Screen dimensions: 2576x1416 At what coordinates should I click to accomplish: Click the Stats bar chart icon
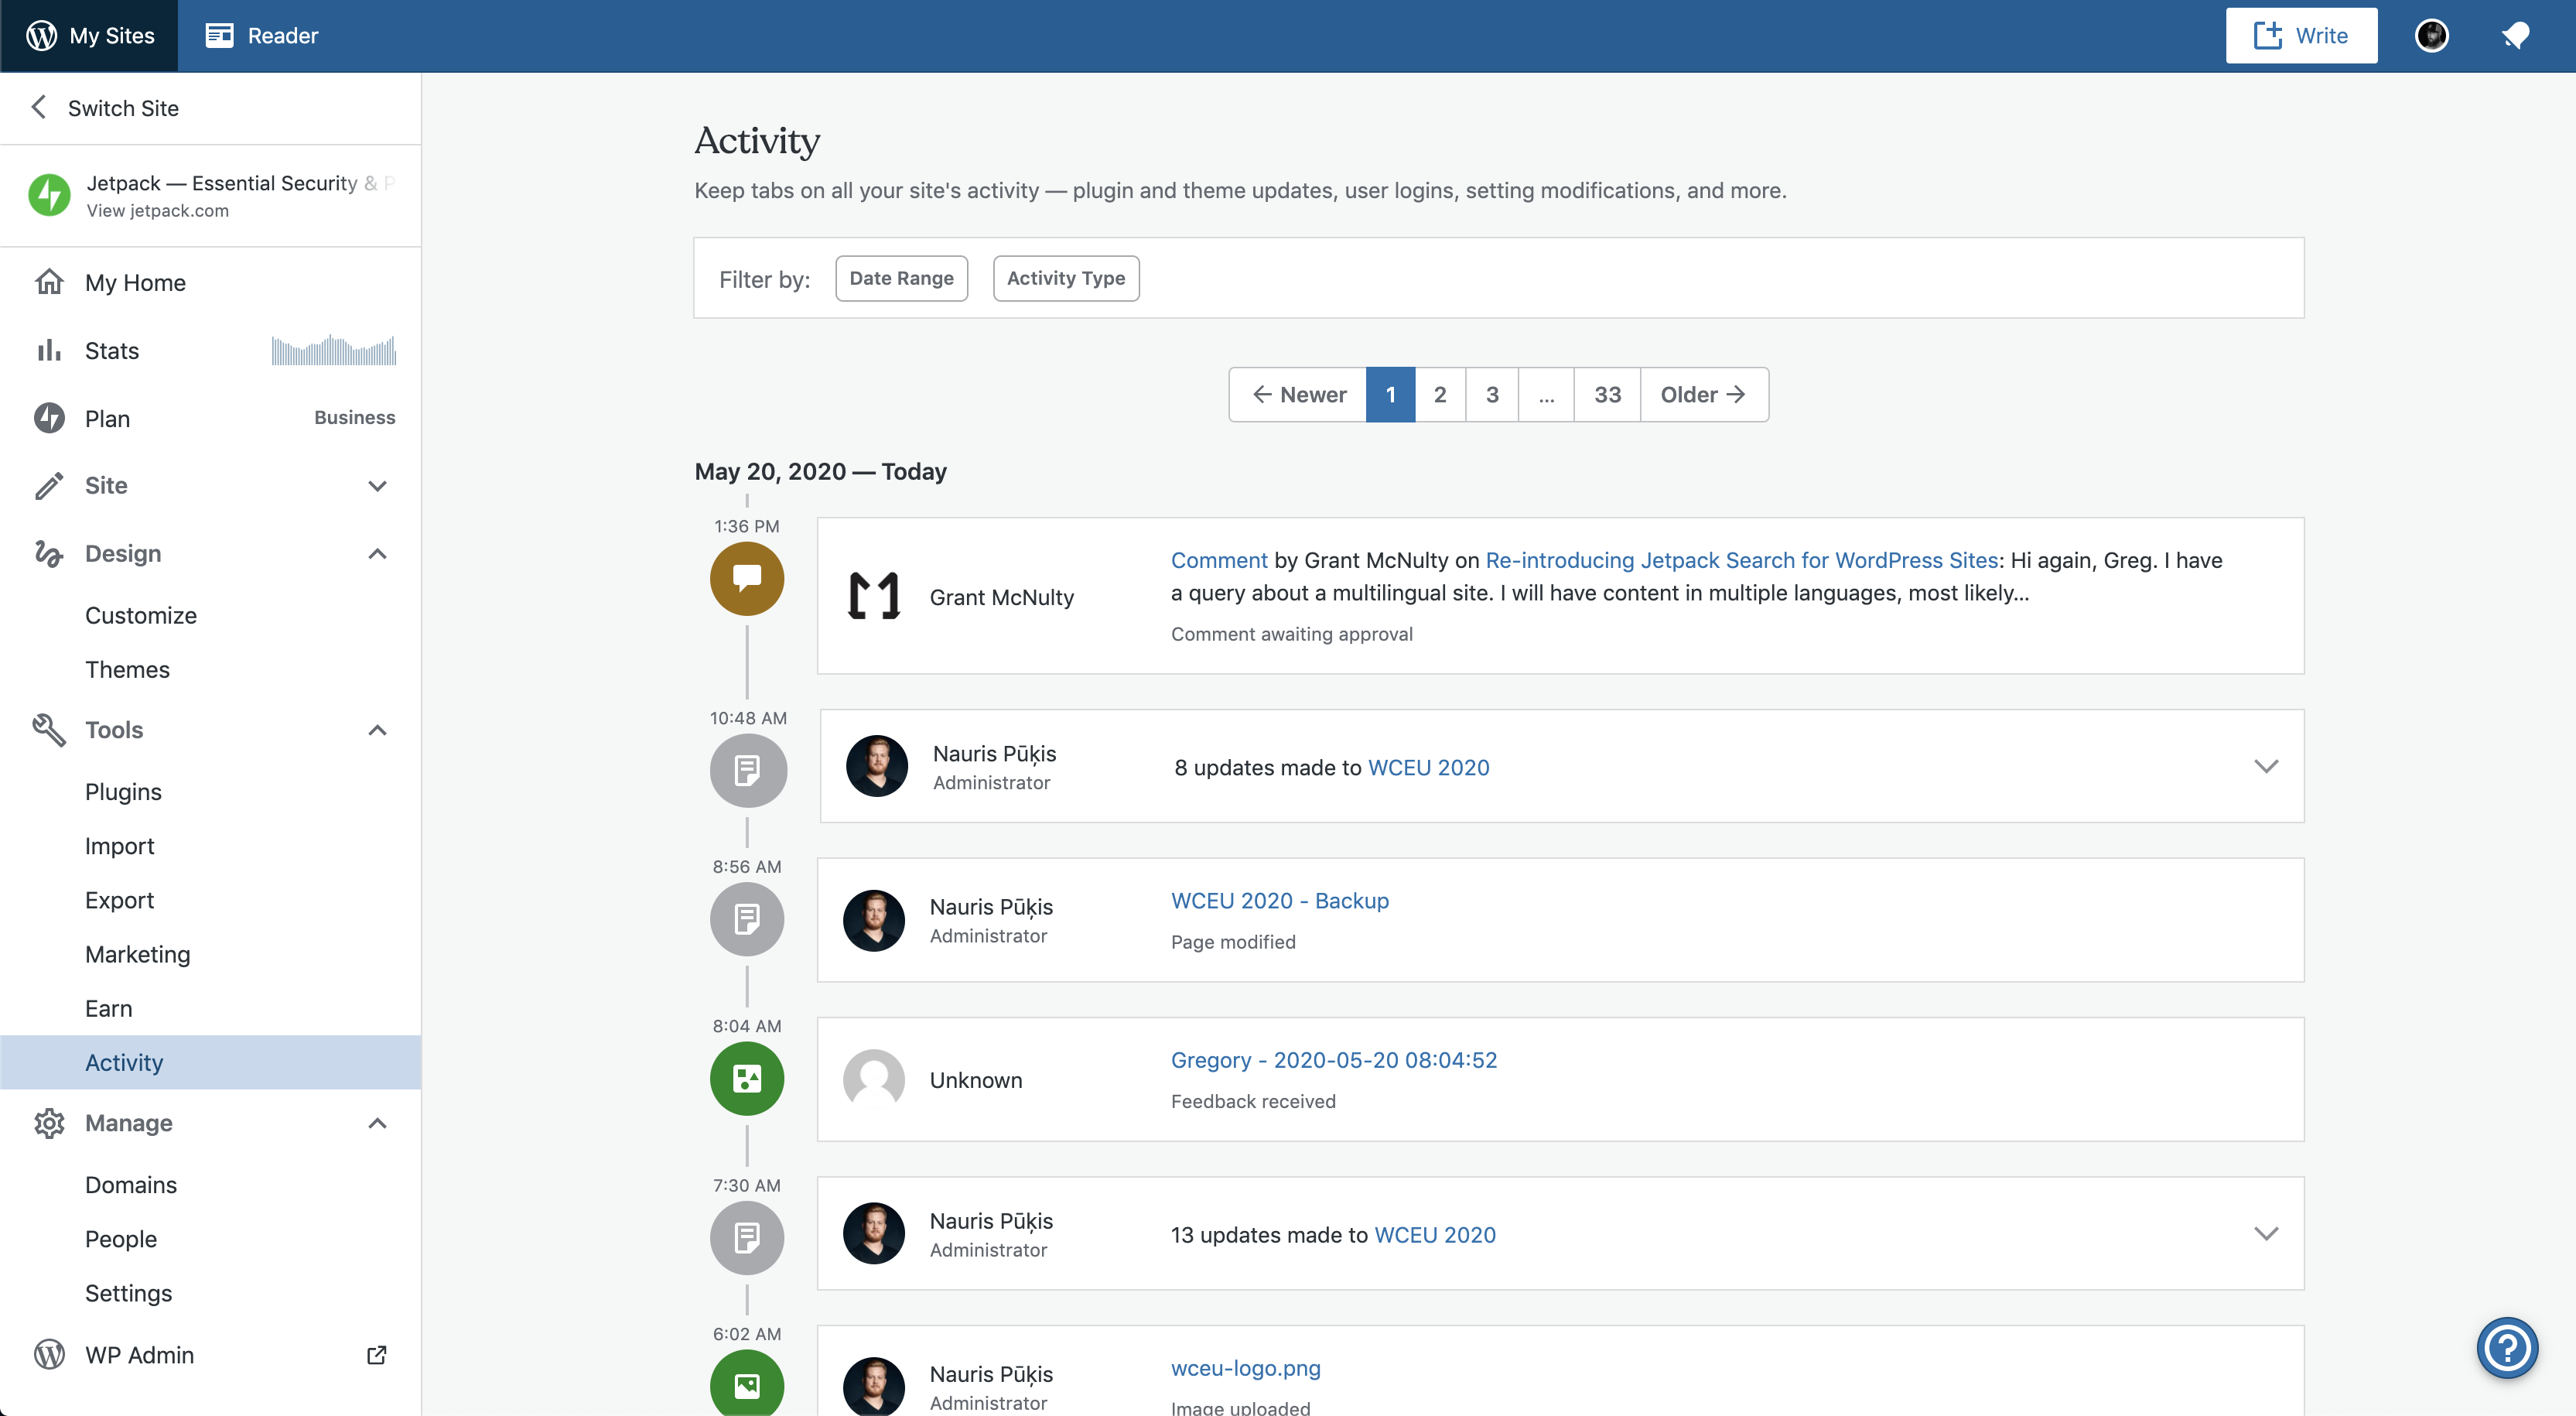point(47,349)
